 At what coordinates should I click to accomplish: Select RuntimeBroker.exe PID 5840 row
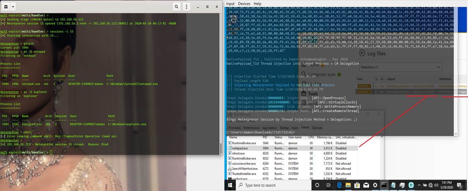coord(293,143)
